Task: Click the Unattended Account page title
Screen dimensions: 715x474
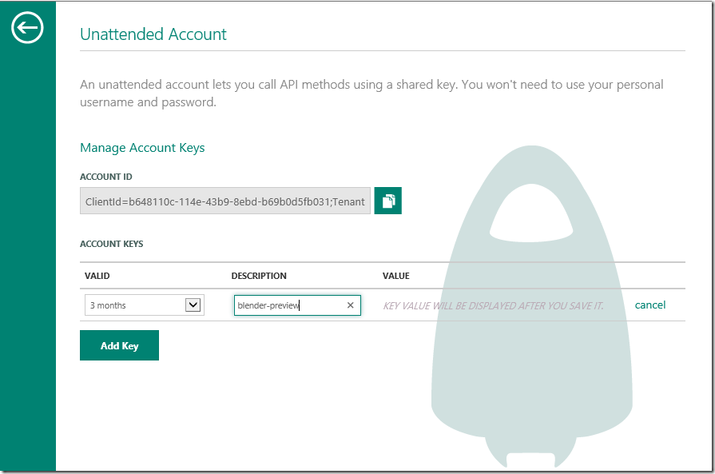Action: click(x=153, y=34)
